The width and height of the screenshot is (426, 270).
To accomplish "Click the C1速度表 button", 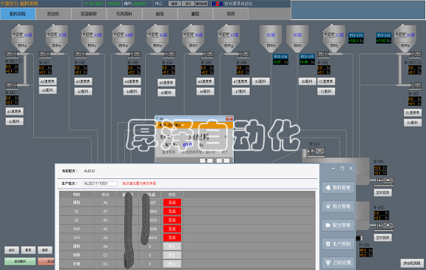I will point(326,81).
